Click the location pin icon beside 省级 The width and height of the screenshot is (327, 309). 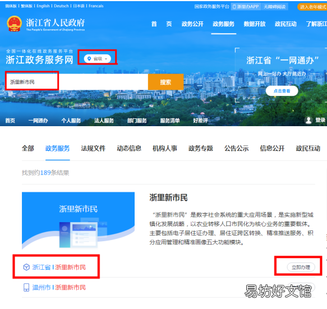point(89,59)
